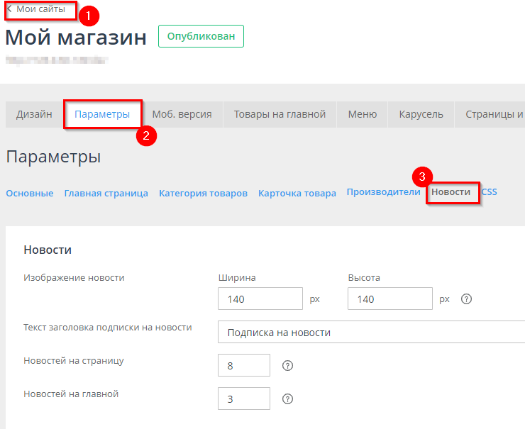Switch to the Карусель tab
The height and width of the screenshot is (429, 525).
(421, 114)
